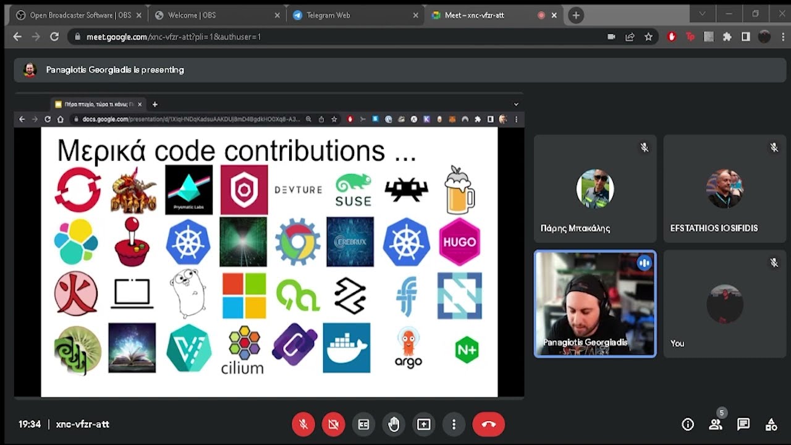Click the SUSE chameleon logo on slide
The image size is (791, 445).
pyautogui.click(x=353, y=190)
